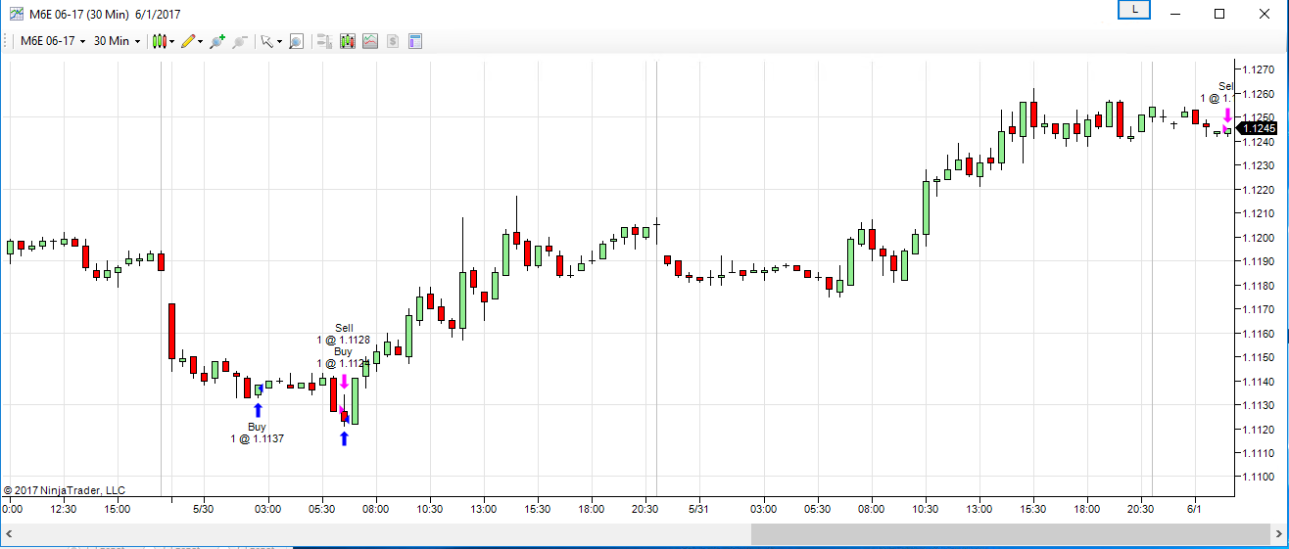The image size is (1289, 549).
Task: Expand the drawing tools dropdown arrow
Action: pos(201,41)
